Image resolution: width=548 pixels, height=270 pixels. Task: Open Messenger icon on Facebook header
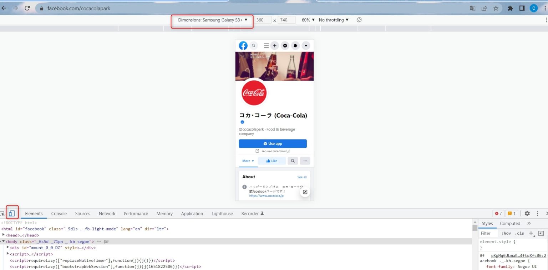pos(285,46)
